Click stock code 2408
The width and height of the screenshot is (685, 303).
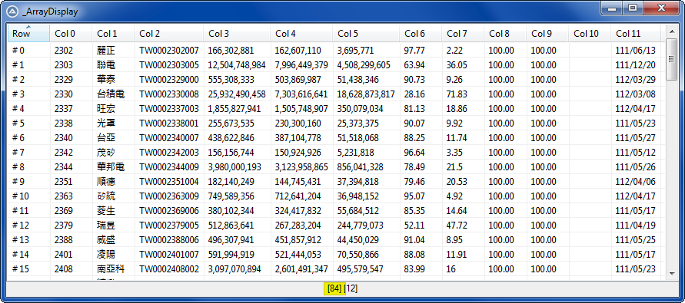coord(64,269)
